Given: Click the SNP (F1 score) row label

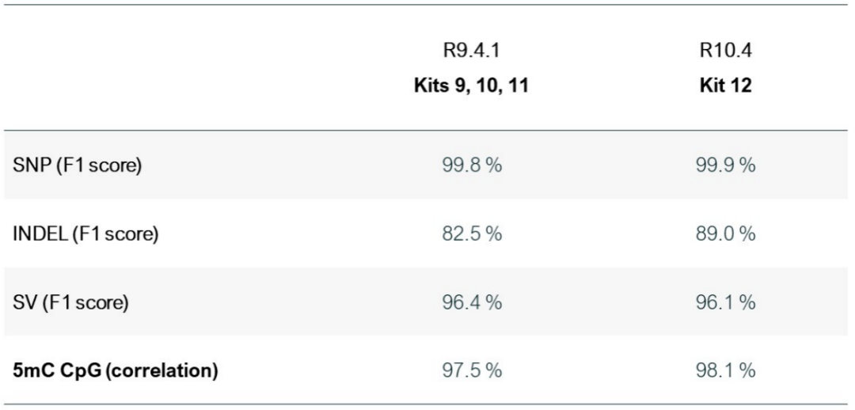Looking at the screenshot, I should click(77, 165).
